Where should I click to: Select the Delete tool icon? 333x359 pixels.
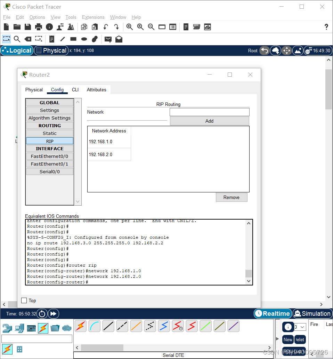point(28,39)
